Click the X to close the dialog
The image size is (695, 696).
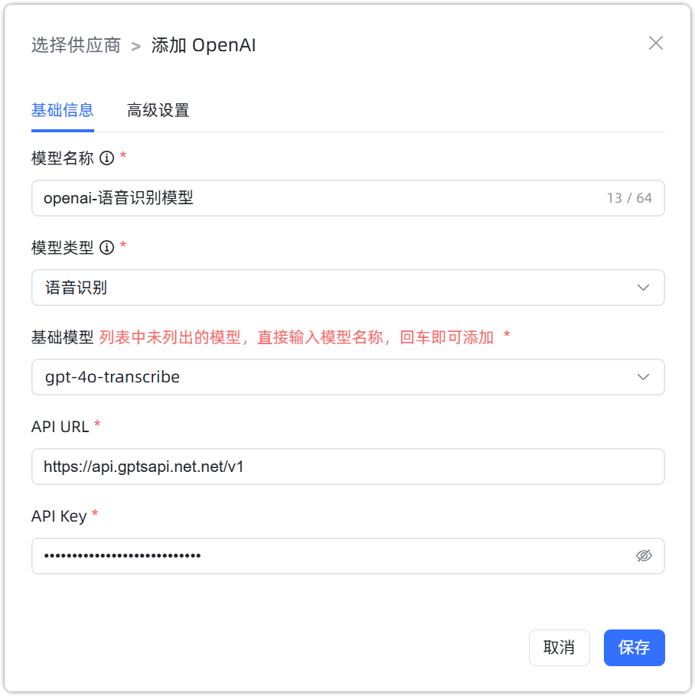click(x=656, y=44)
